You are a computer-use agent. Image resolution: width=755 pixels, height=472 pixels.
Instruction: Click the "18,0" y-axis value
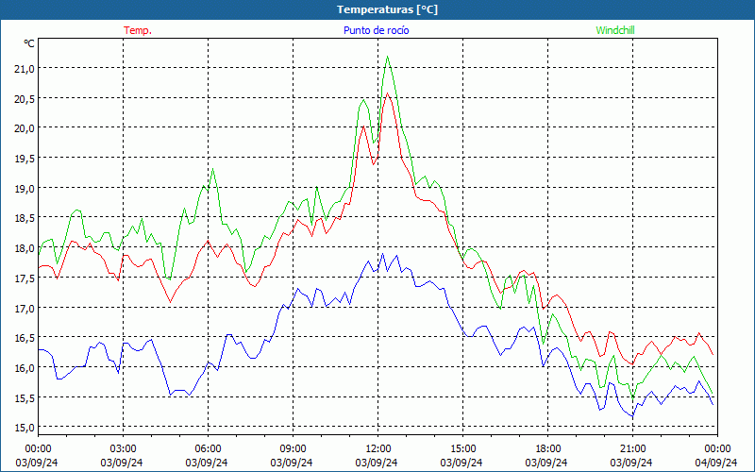tap(25, 248)
